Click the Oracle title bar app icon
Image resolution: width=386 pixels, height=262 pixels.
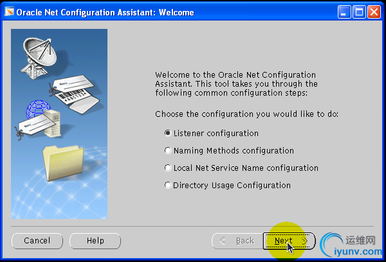(10, 12)
